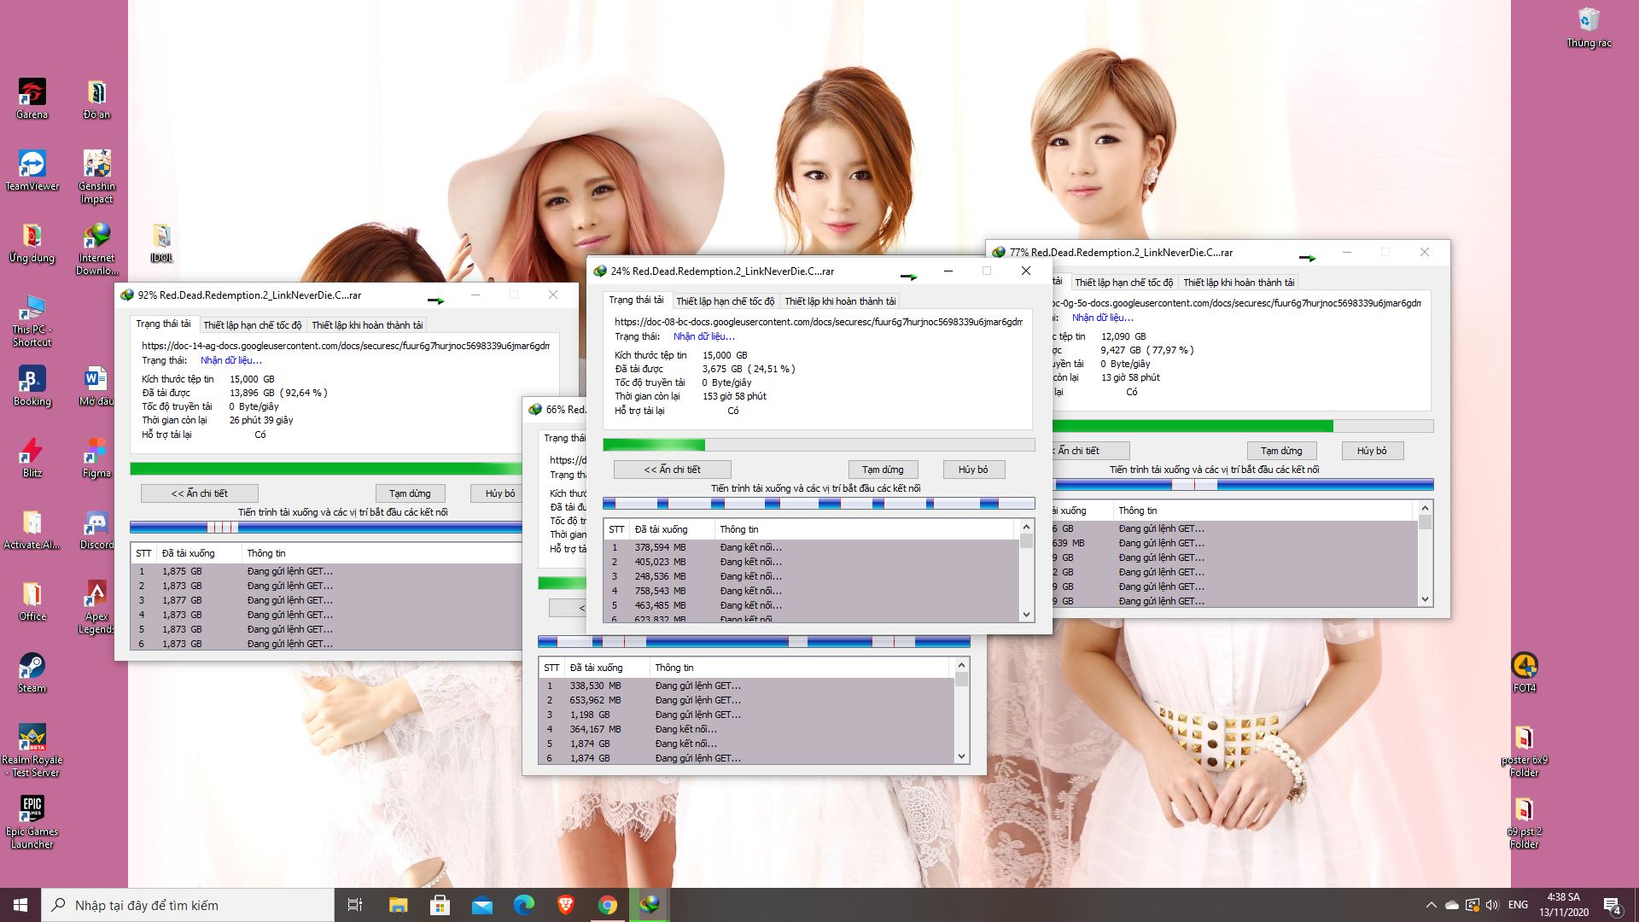Toggle ENG language in system tray

[1518, 904]
